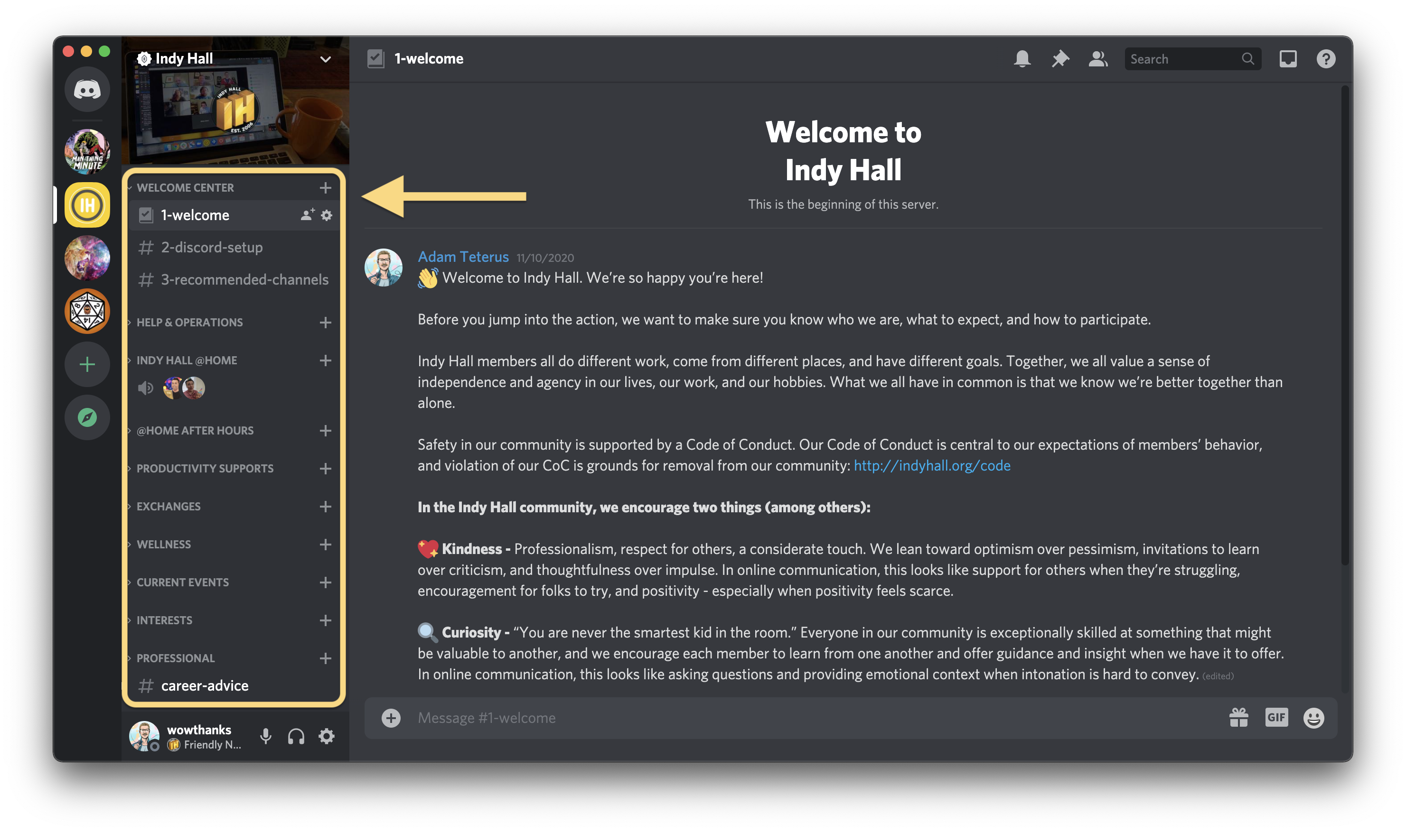Select career-advice channel in sidebar

click(x=203, y=685)
